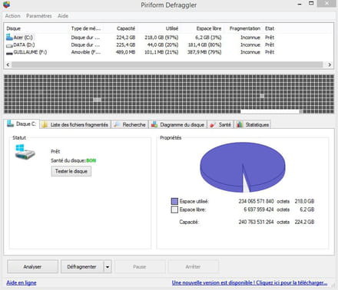Click the 44,0 GB (20%) used cell

163,44
